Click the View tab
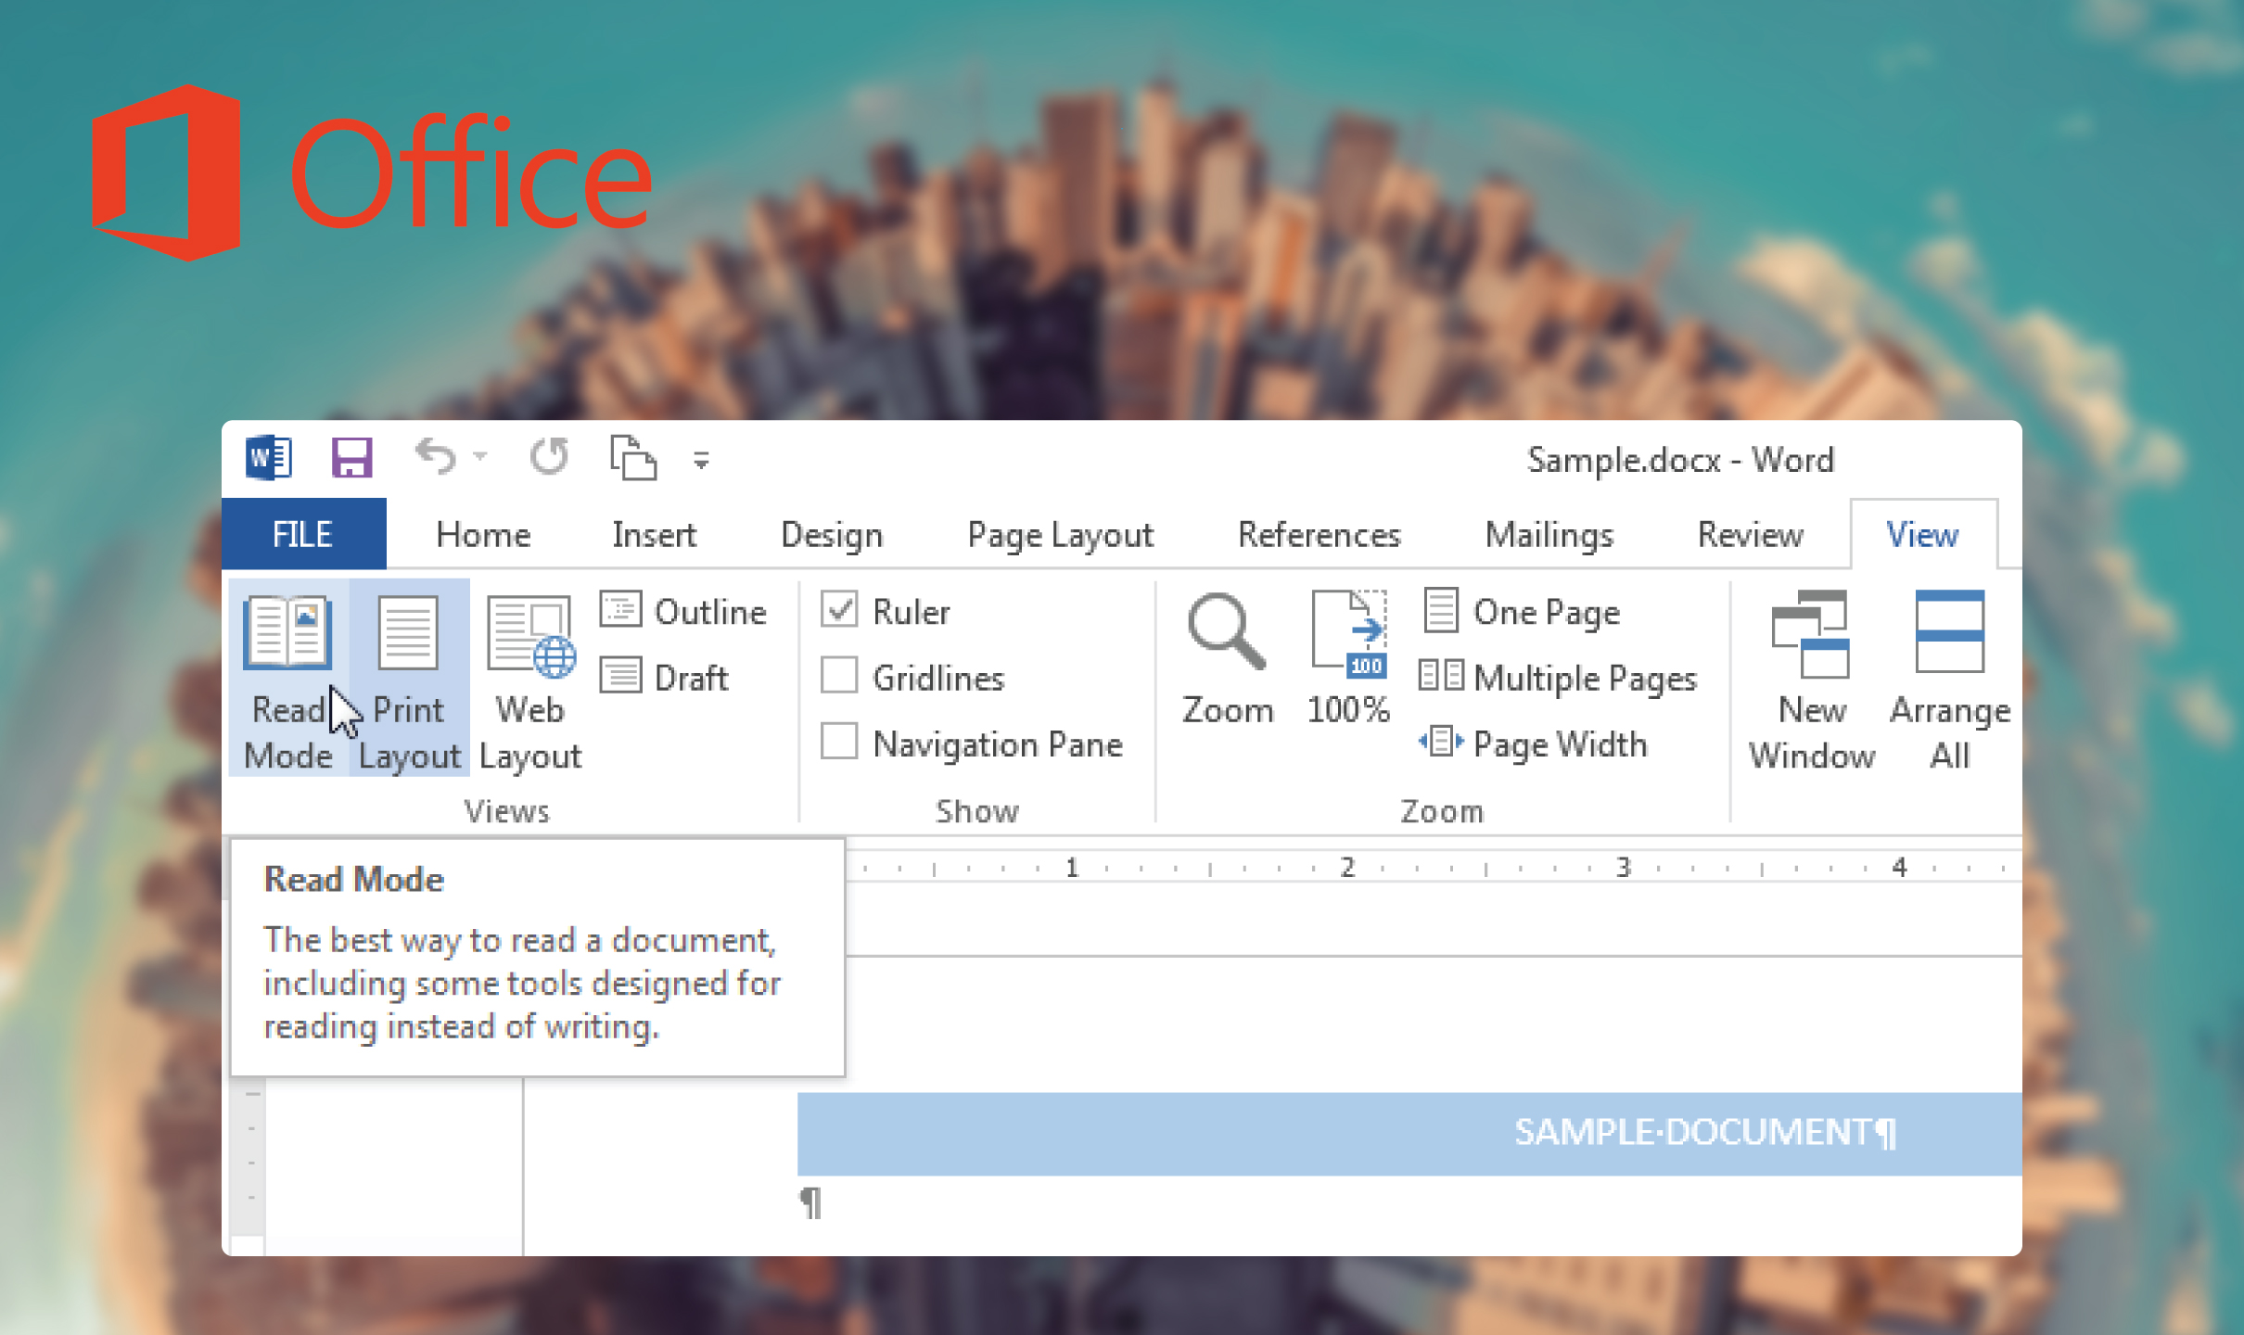 point(1922,535)
